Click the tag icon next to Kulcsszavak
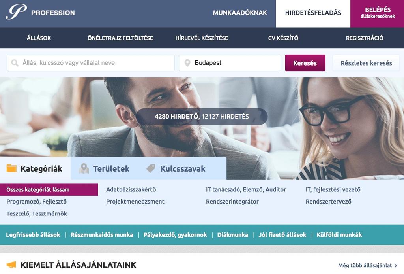Image resolution: width=404 pixels, height=274 pixels. point(151,168)
